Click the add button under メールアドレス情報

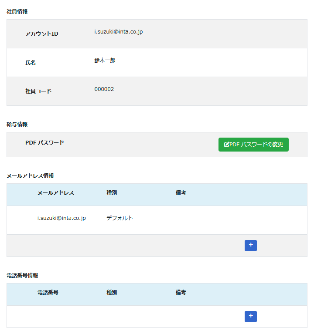pos(250,246)
